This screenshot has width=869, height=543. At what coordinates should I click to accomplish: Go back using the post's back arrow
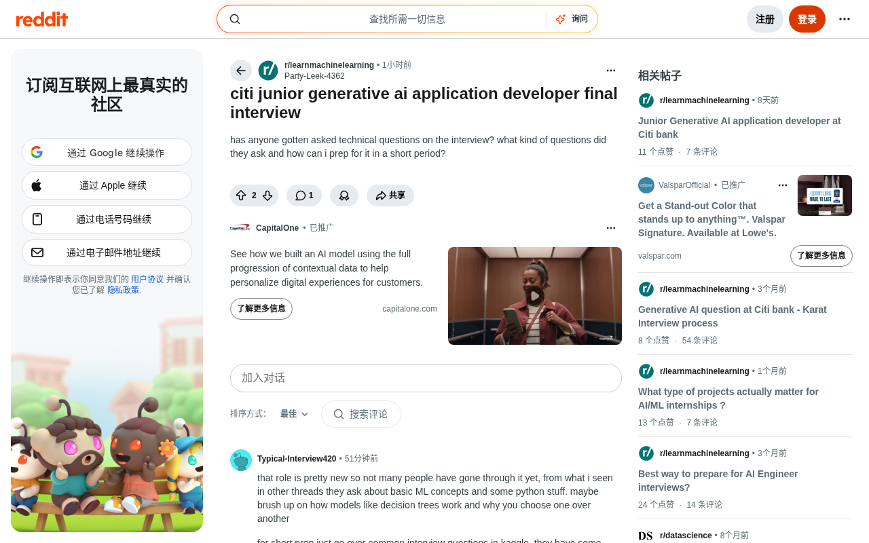click(x=241, y=71)
